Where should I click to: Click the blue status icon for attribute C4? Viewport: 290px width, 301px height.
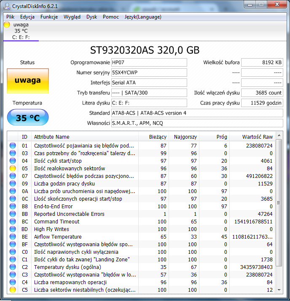tap(13, 282)
